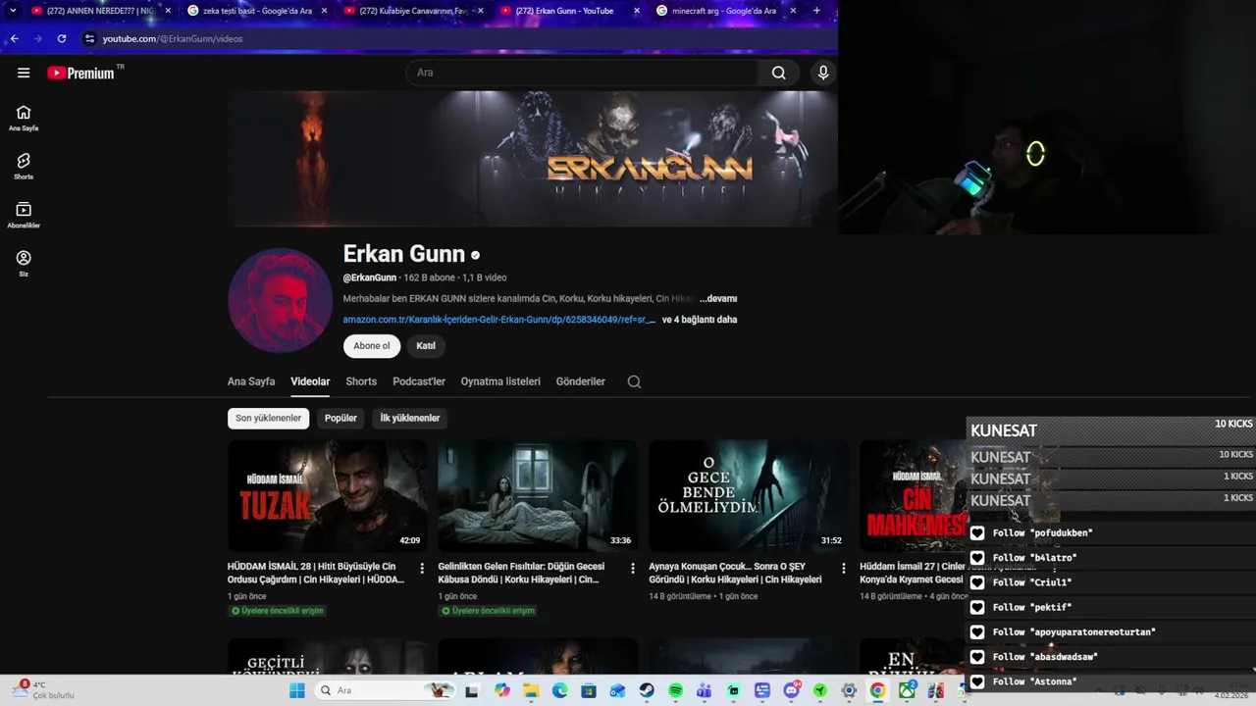Filter videos by Son yüklenenler
1256x706 pixels.
[268, 419]
